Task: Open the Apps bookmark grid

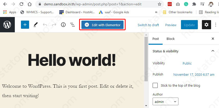Action: [x=10, y=12]
